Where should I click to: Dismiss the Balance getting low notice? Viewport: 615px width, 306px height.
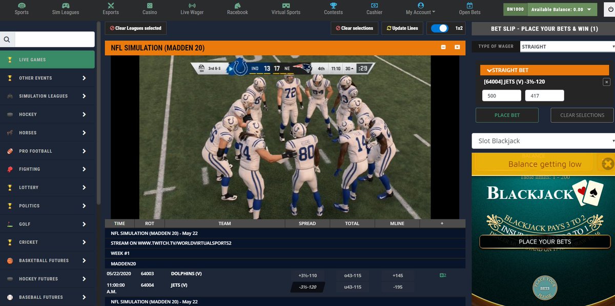pos(607,164)
